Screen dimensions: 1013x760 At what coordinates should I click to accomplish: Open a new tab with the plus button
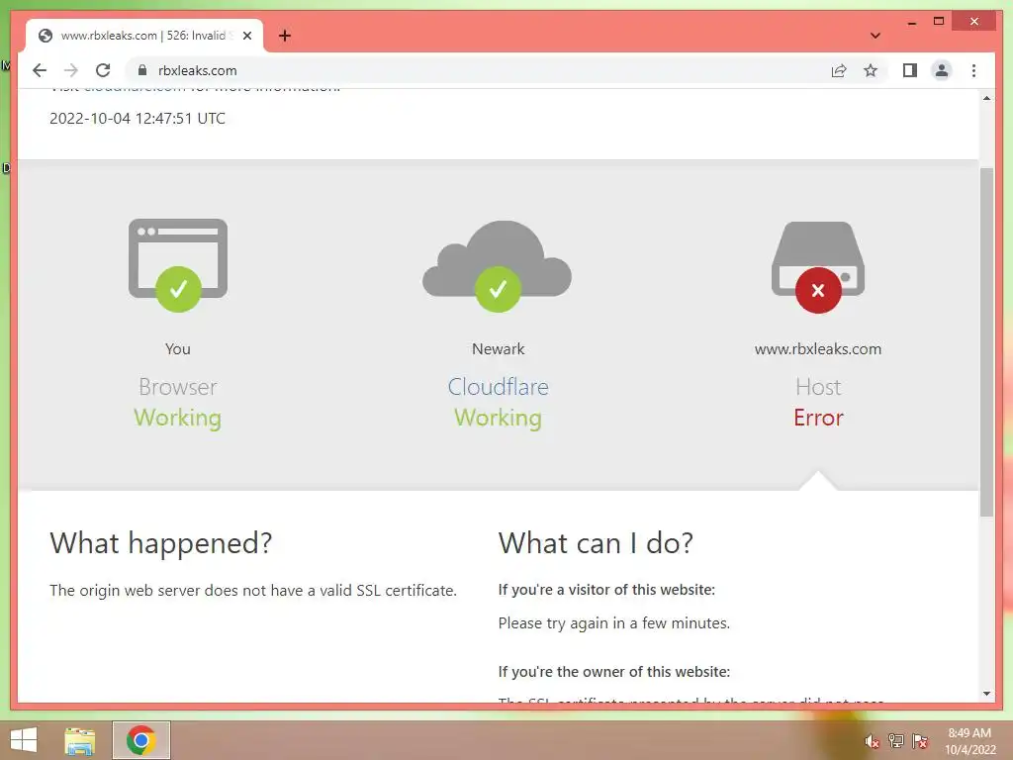(285, 36)
